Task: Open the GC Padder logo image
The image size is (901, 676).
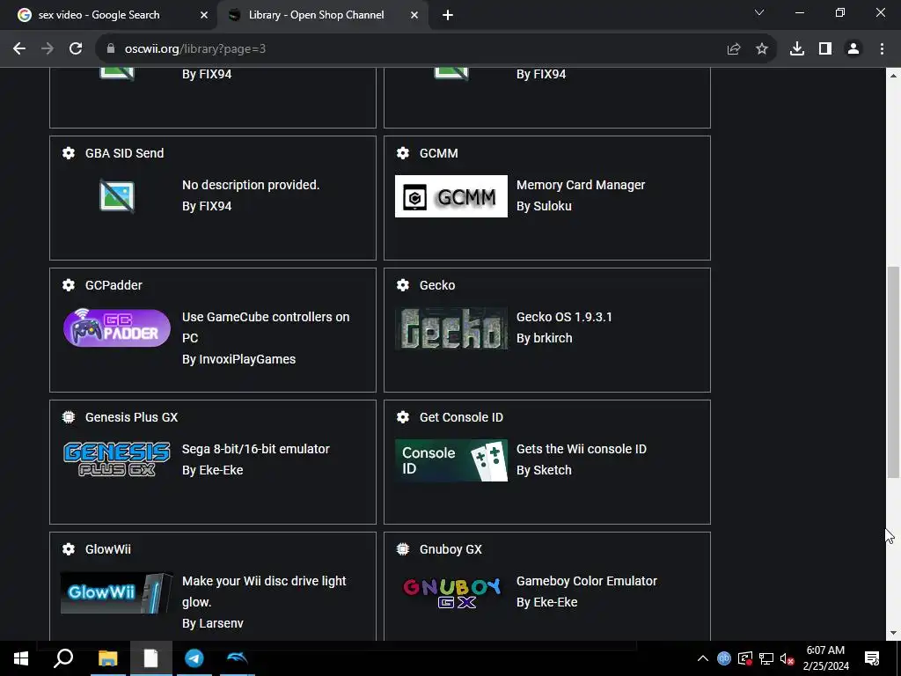Action: (117, 327)
